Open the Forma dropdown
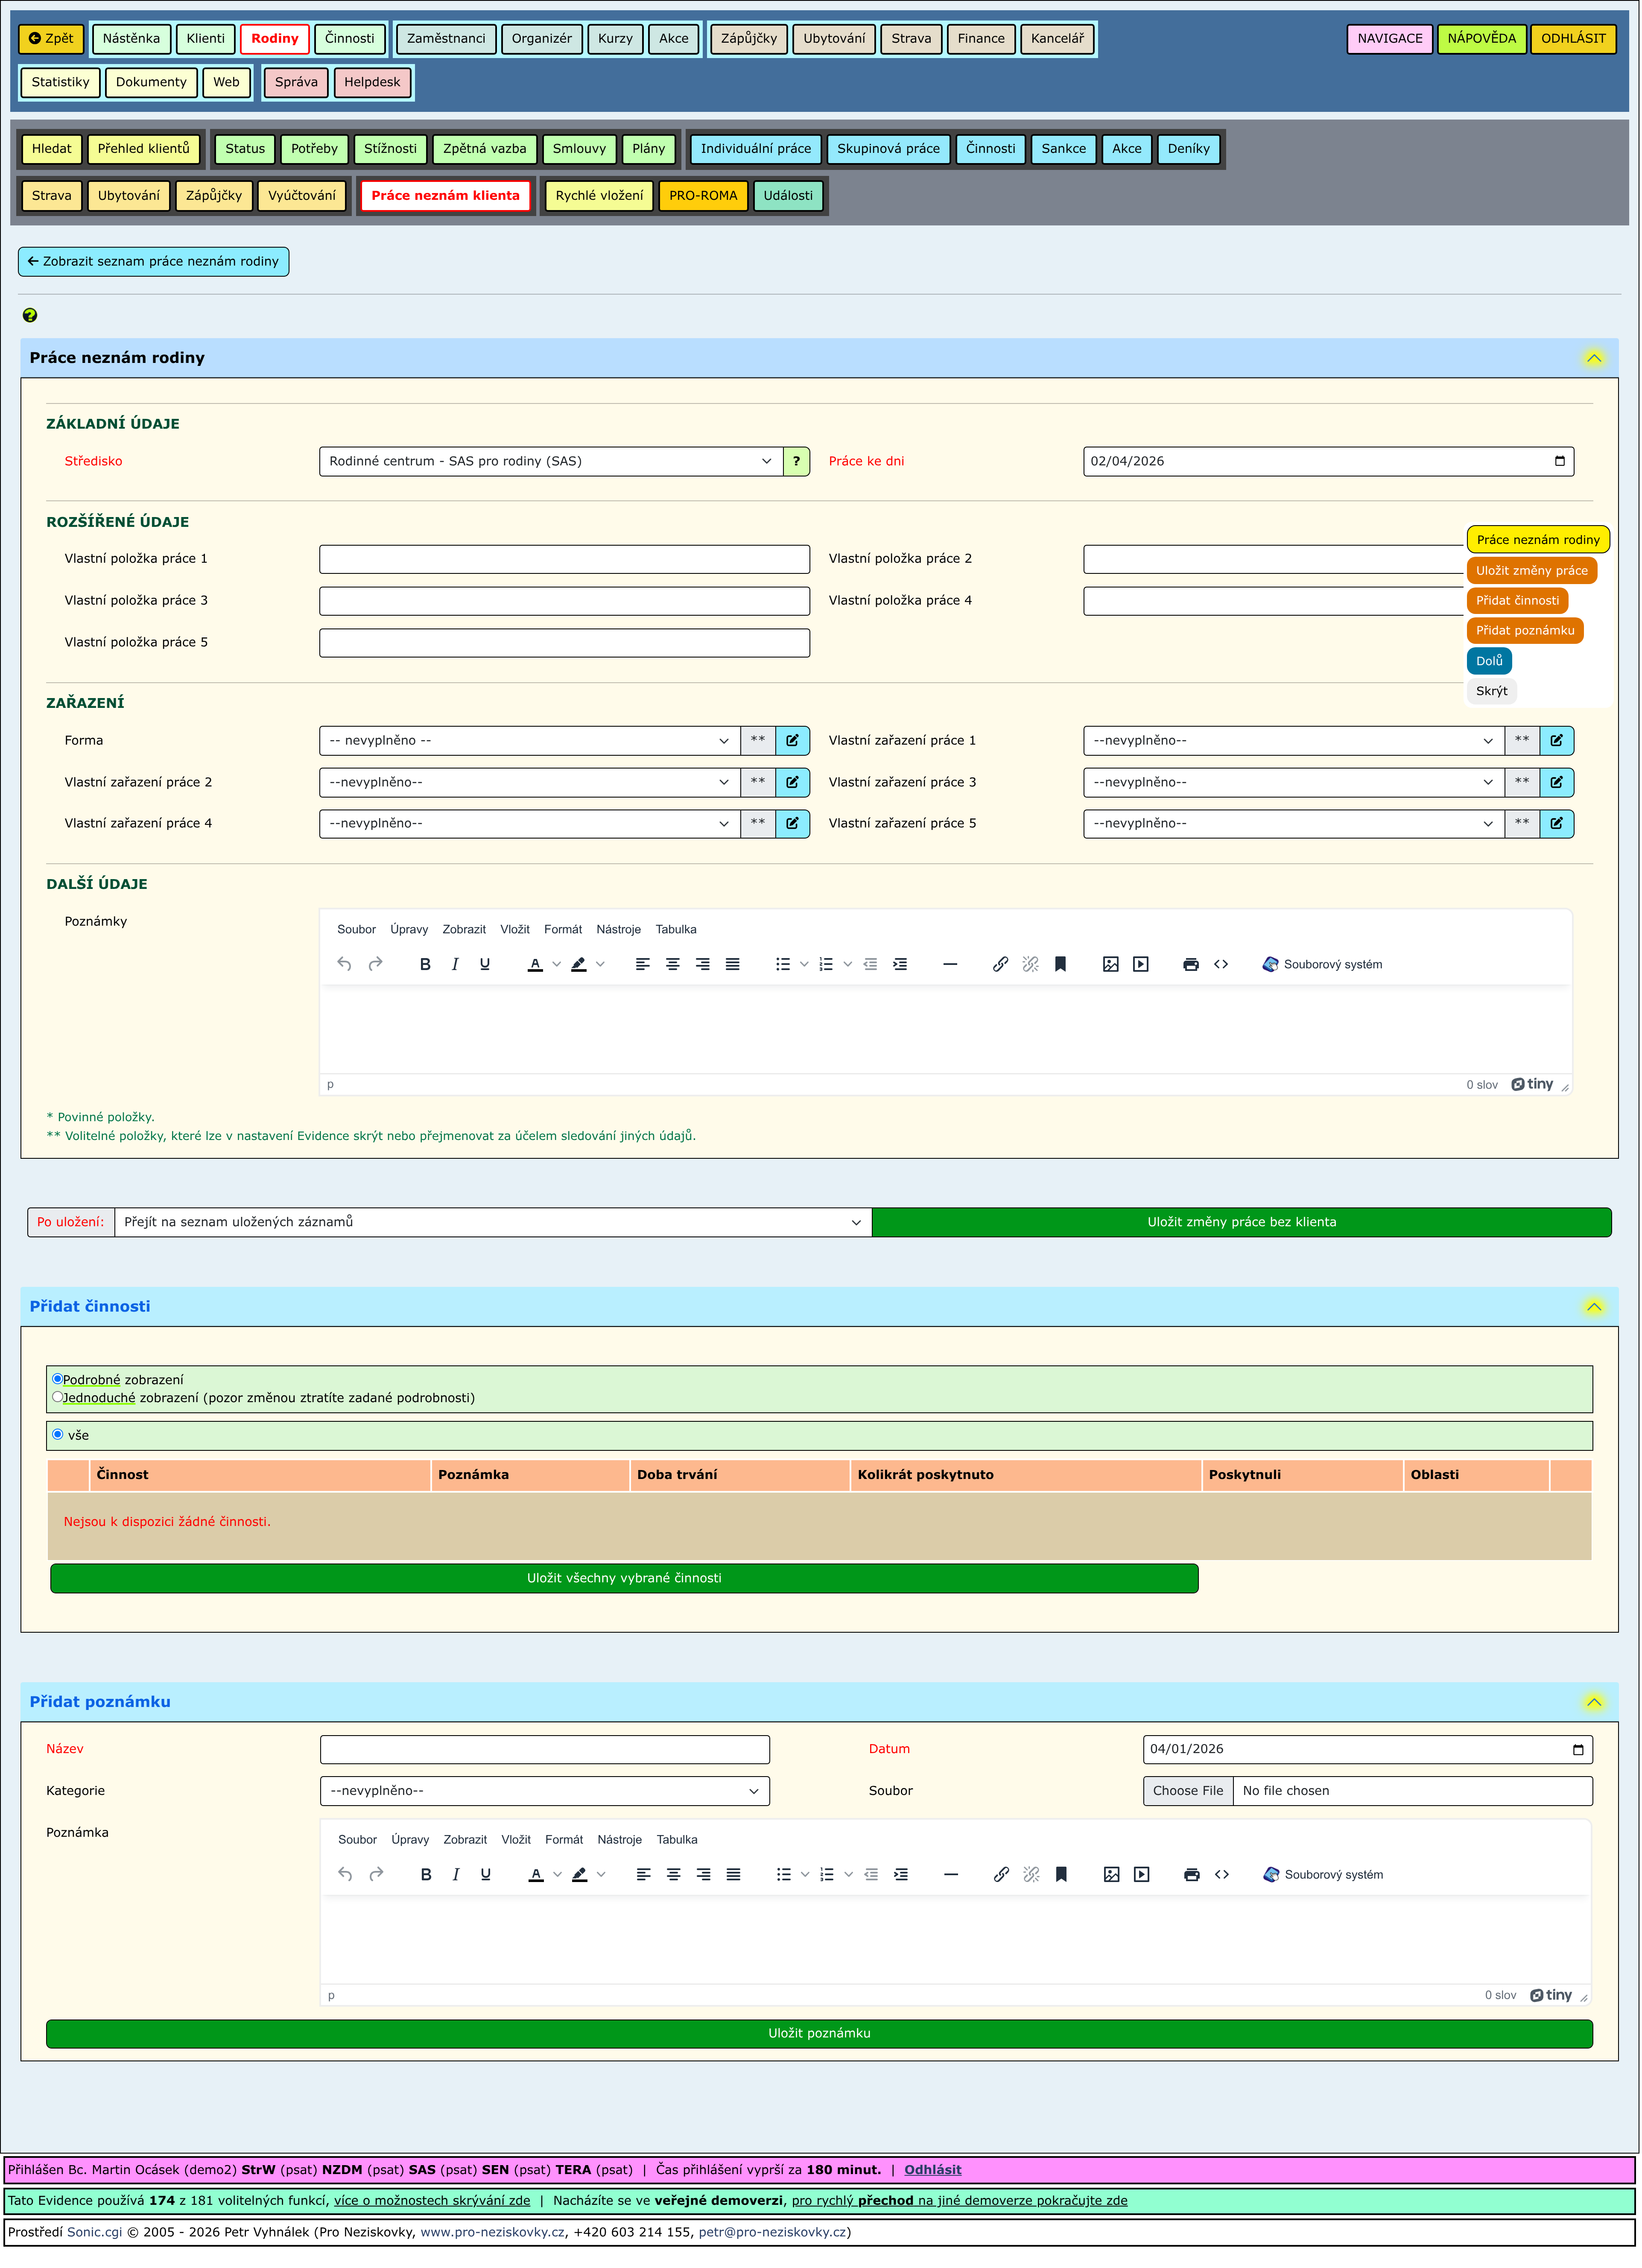This screenshot has width=1642, height=2268. tap(530, 741)
